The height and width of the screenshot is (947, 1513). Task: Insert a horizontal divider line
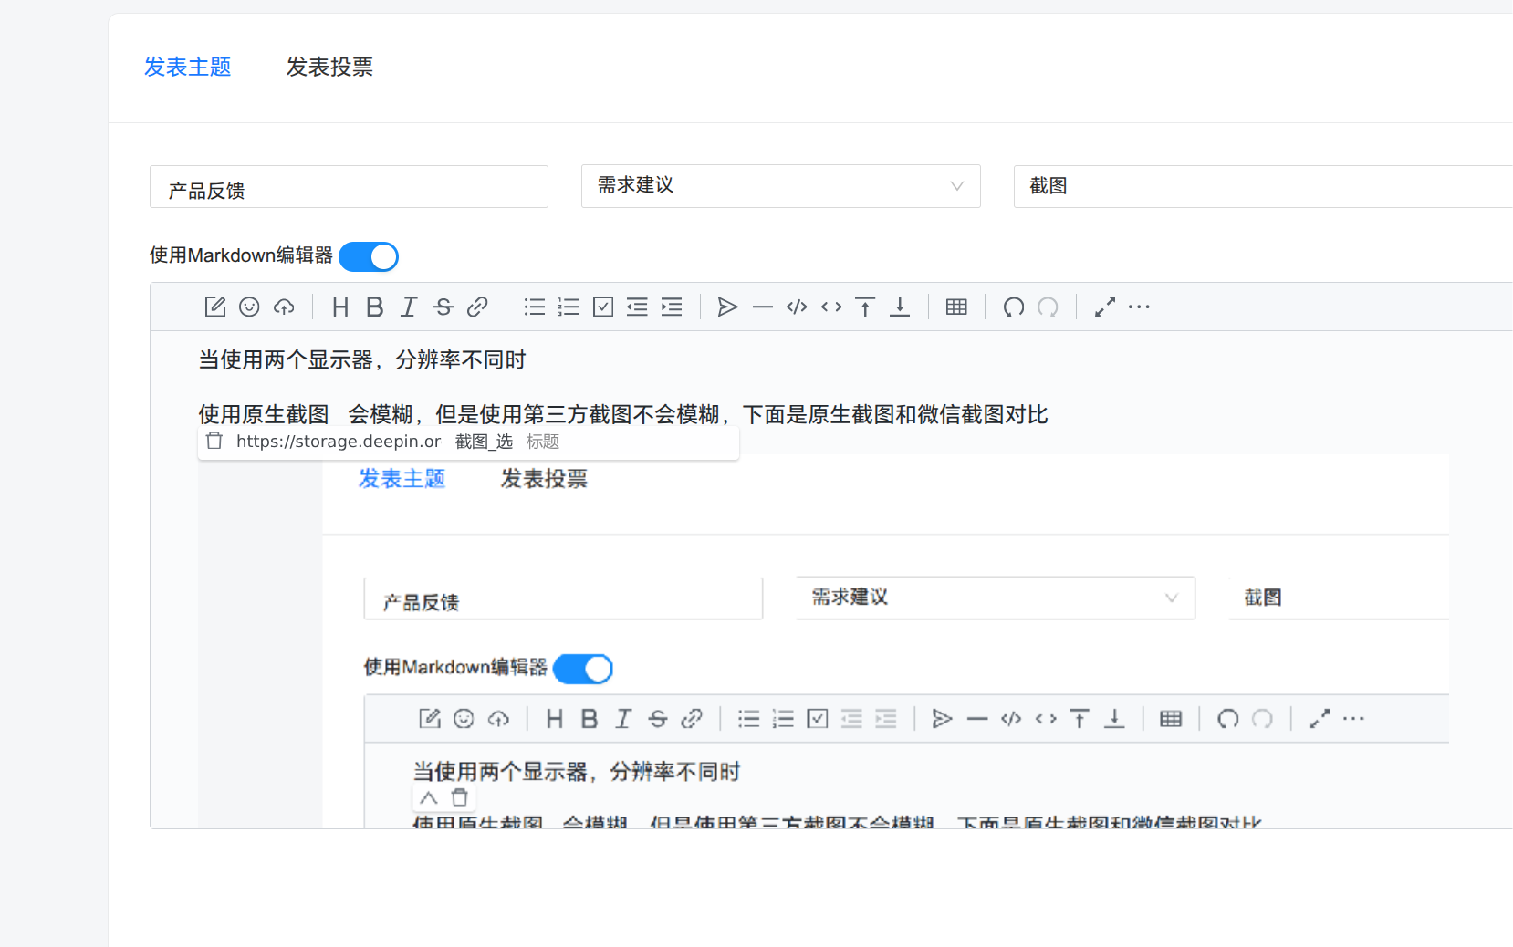tap(763, 307)
